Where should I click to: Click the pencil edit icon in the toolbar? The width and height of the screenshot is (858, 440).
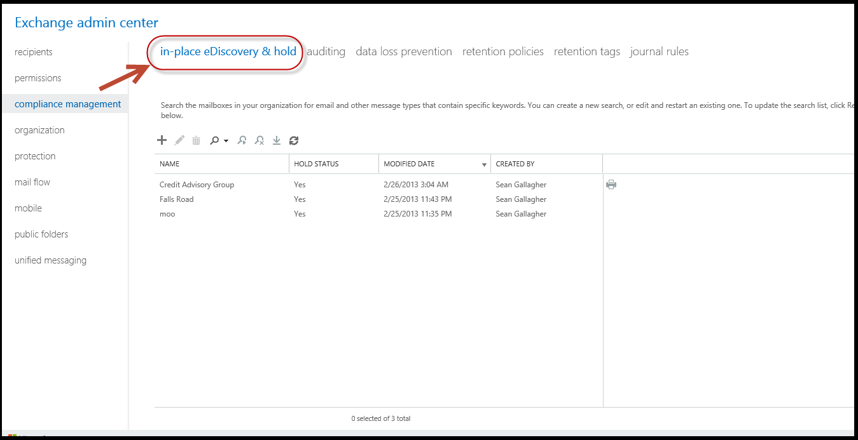(179, 140)
